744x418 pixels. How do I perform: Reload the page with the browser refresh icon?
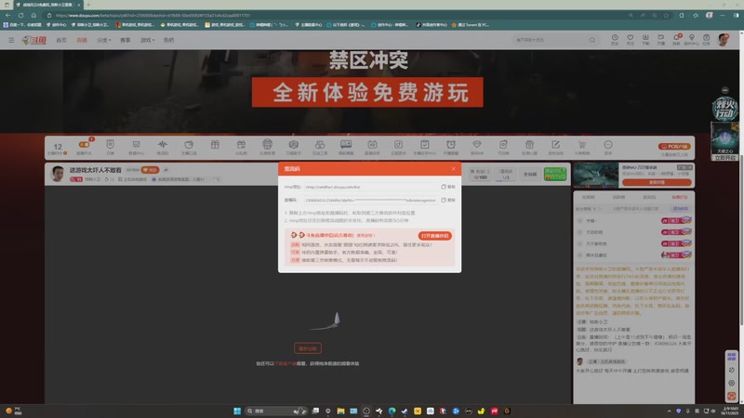(20, 15)
